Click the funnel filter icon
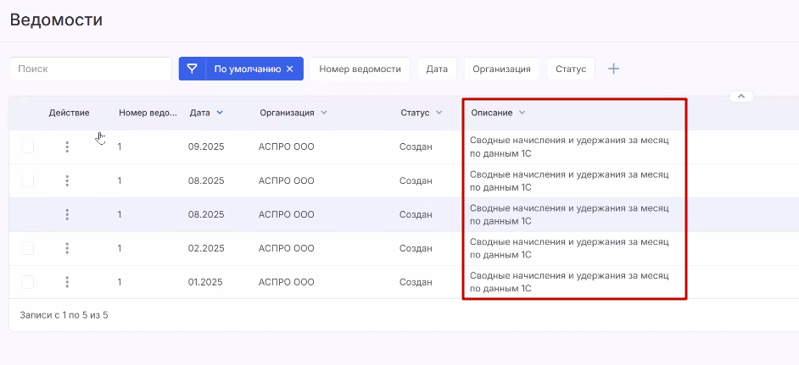Screen dimensions: 799x365 pos(193,69)
